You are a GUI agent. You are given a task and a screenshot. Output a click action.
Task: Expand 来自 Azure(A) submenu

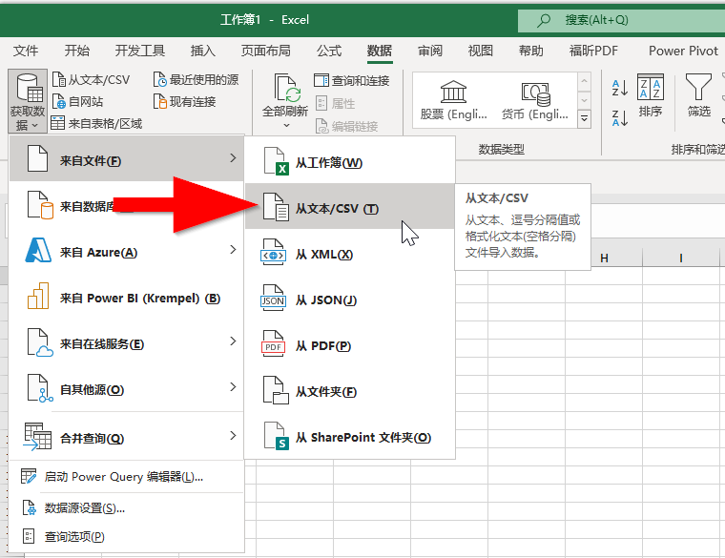(126, 251)
